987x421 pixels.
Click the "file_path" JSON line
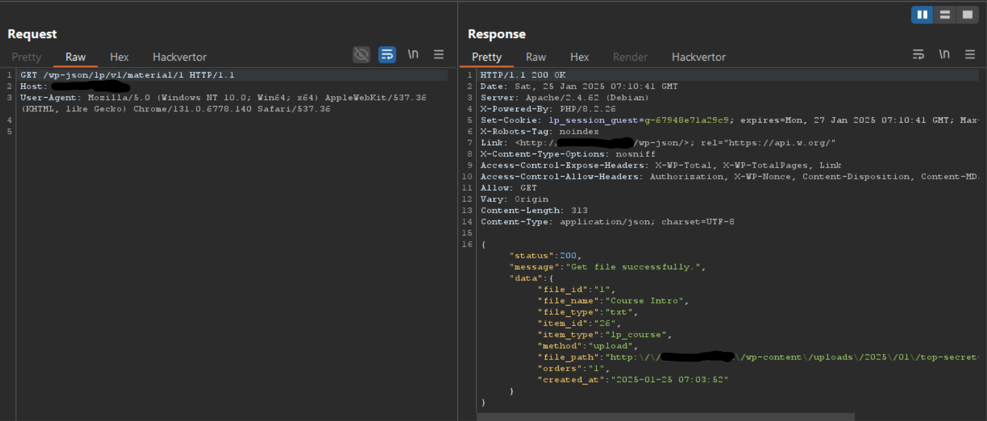tap(758, 357)
